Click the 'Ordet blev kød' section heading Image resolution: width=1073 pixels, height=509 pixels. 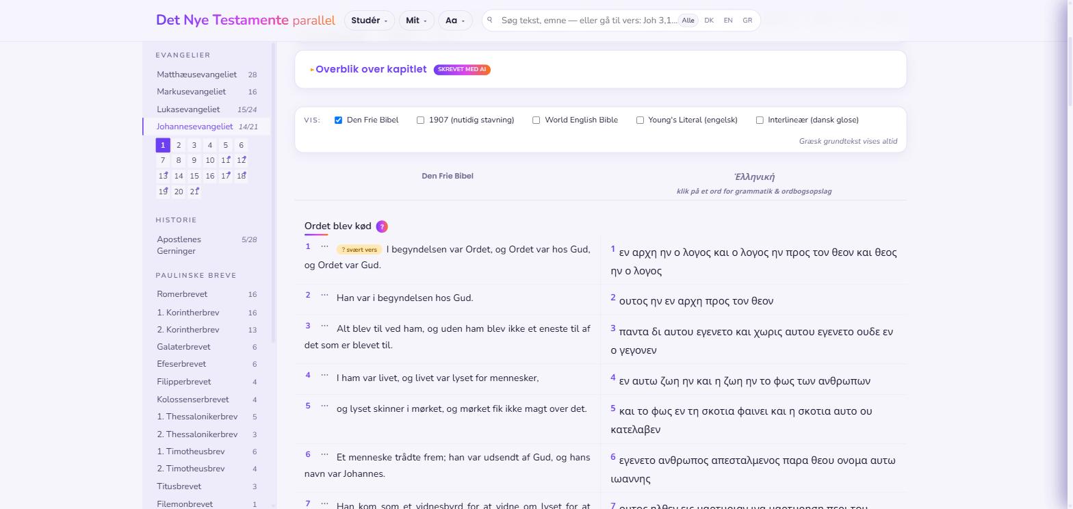[338, 226]
